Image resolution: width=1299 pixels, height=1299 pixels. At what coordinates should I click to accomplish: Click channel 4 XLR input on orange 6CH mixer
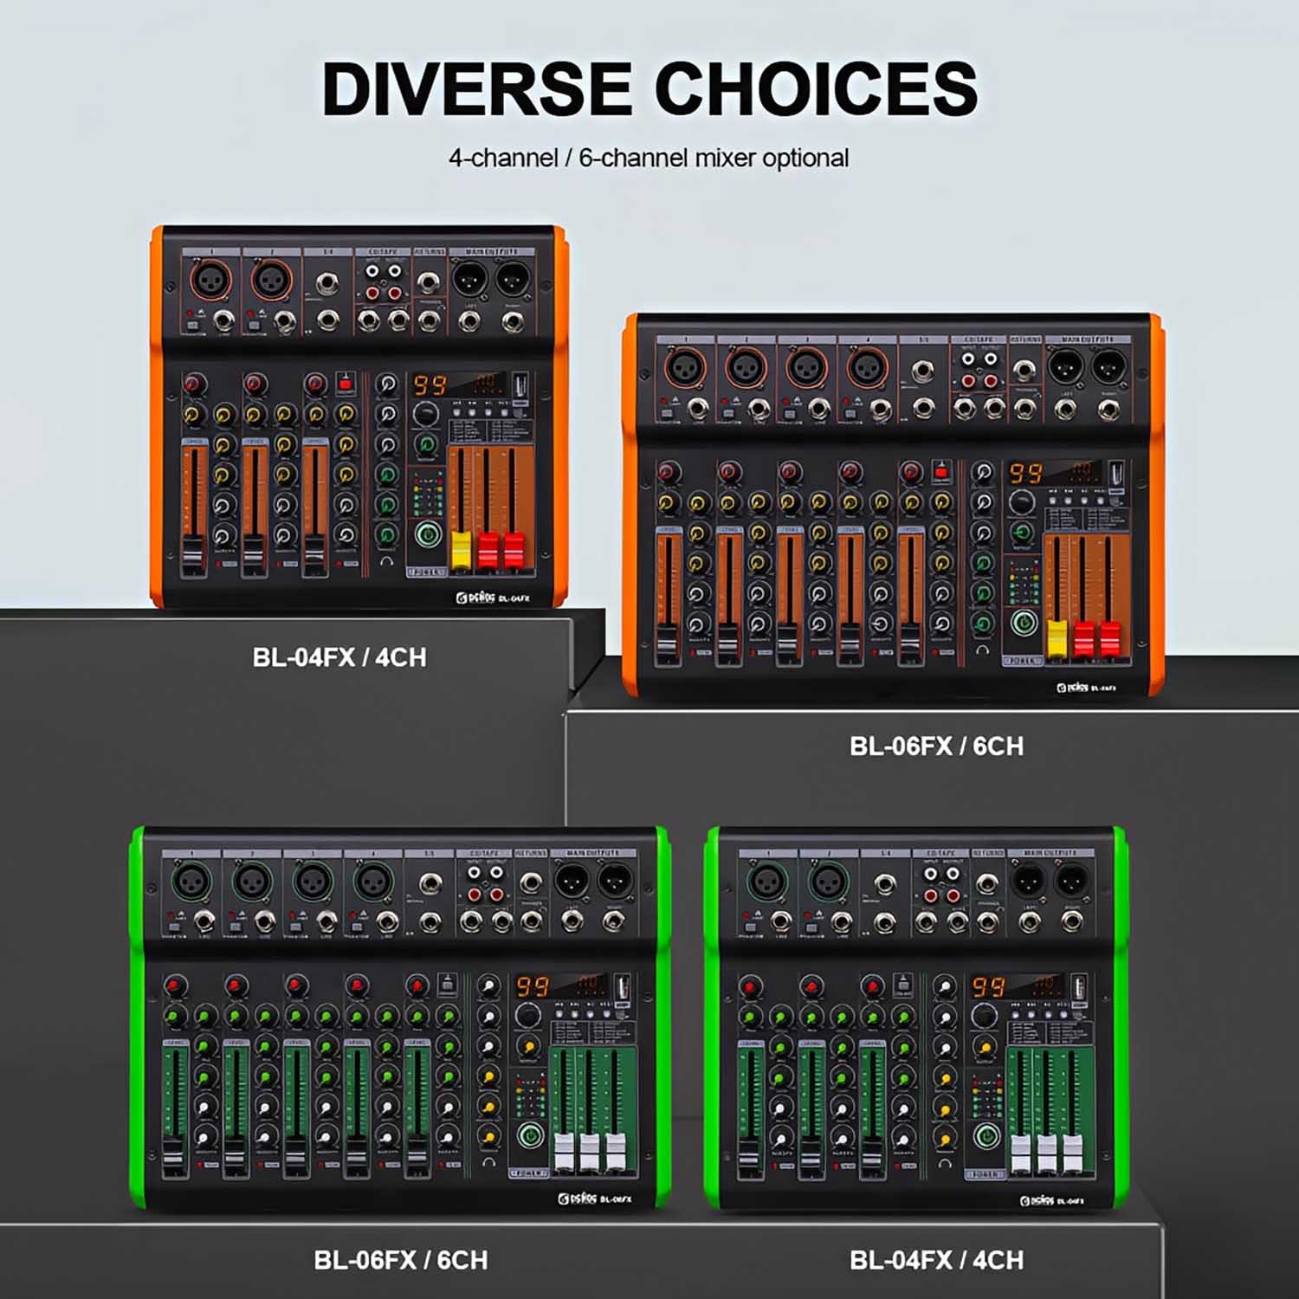(x=867, y=368)
